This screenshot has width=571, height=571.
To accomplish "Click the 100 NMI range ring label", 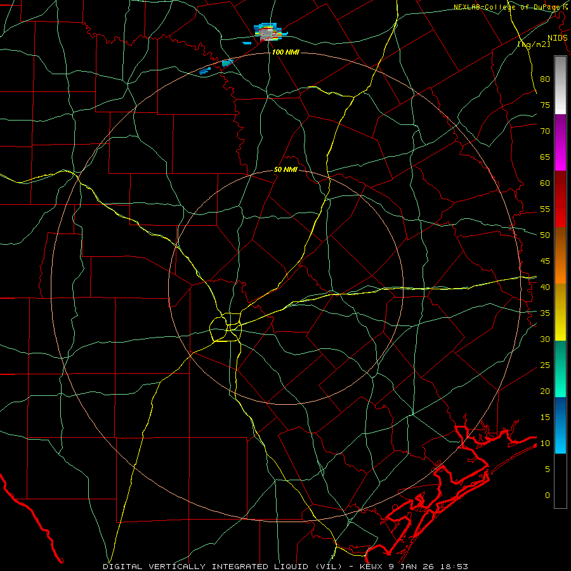I will coord(285,53).
